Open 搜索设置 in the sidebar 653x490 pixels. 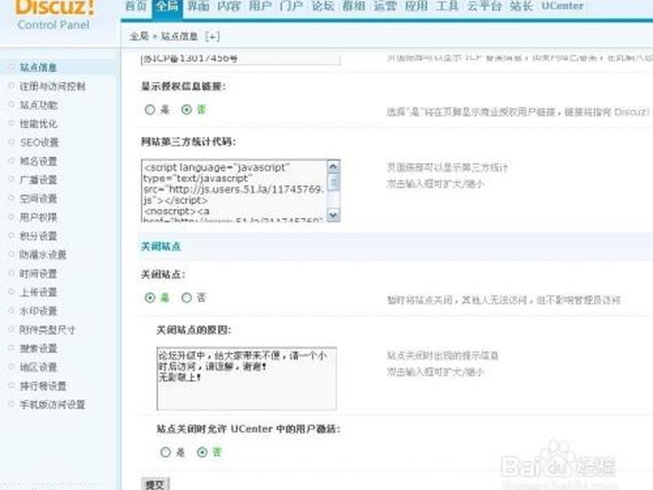pos(38,349)
